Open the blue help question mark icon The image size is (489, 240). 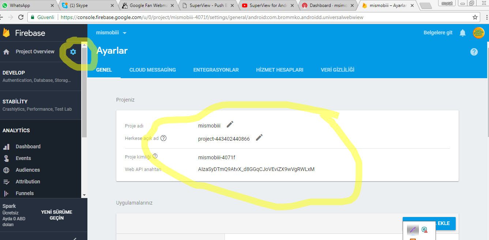tap(474, 52)
